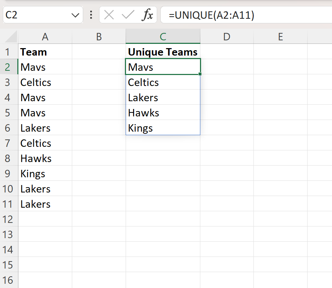
Task: Click the Name Box showing C2
Action: (x=35, y=15)
